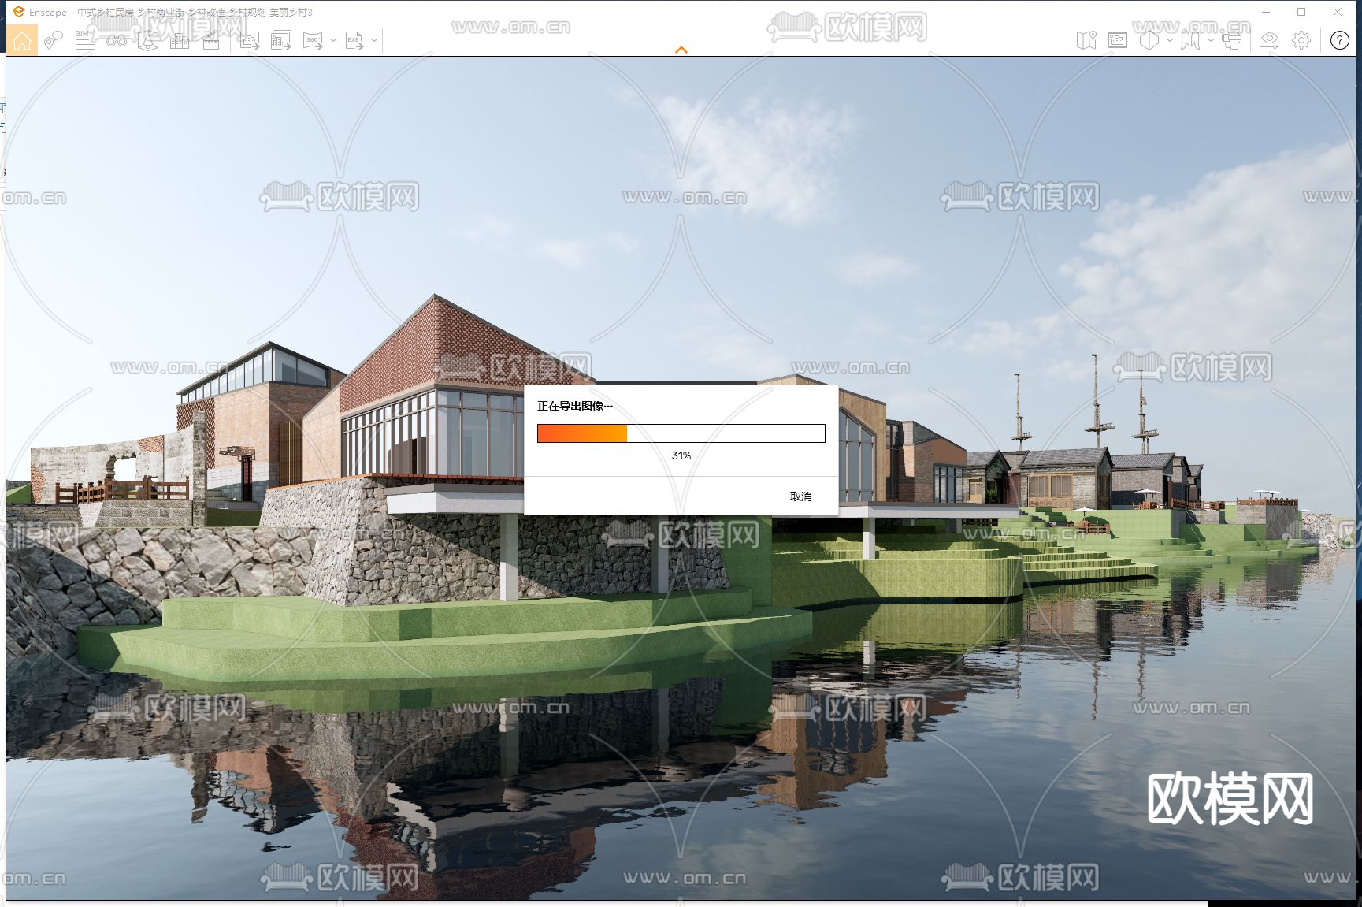The height and width of the screenshot is (907, 1362).
Task: Cancel the image export with 取消
Action: [800, 496]
